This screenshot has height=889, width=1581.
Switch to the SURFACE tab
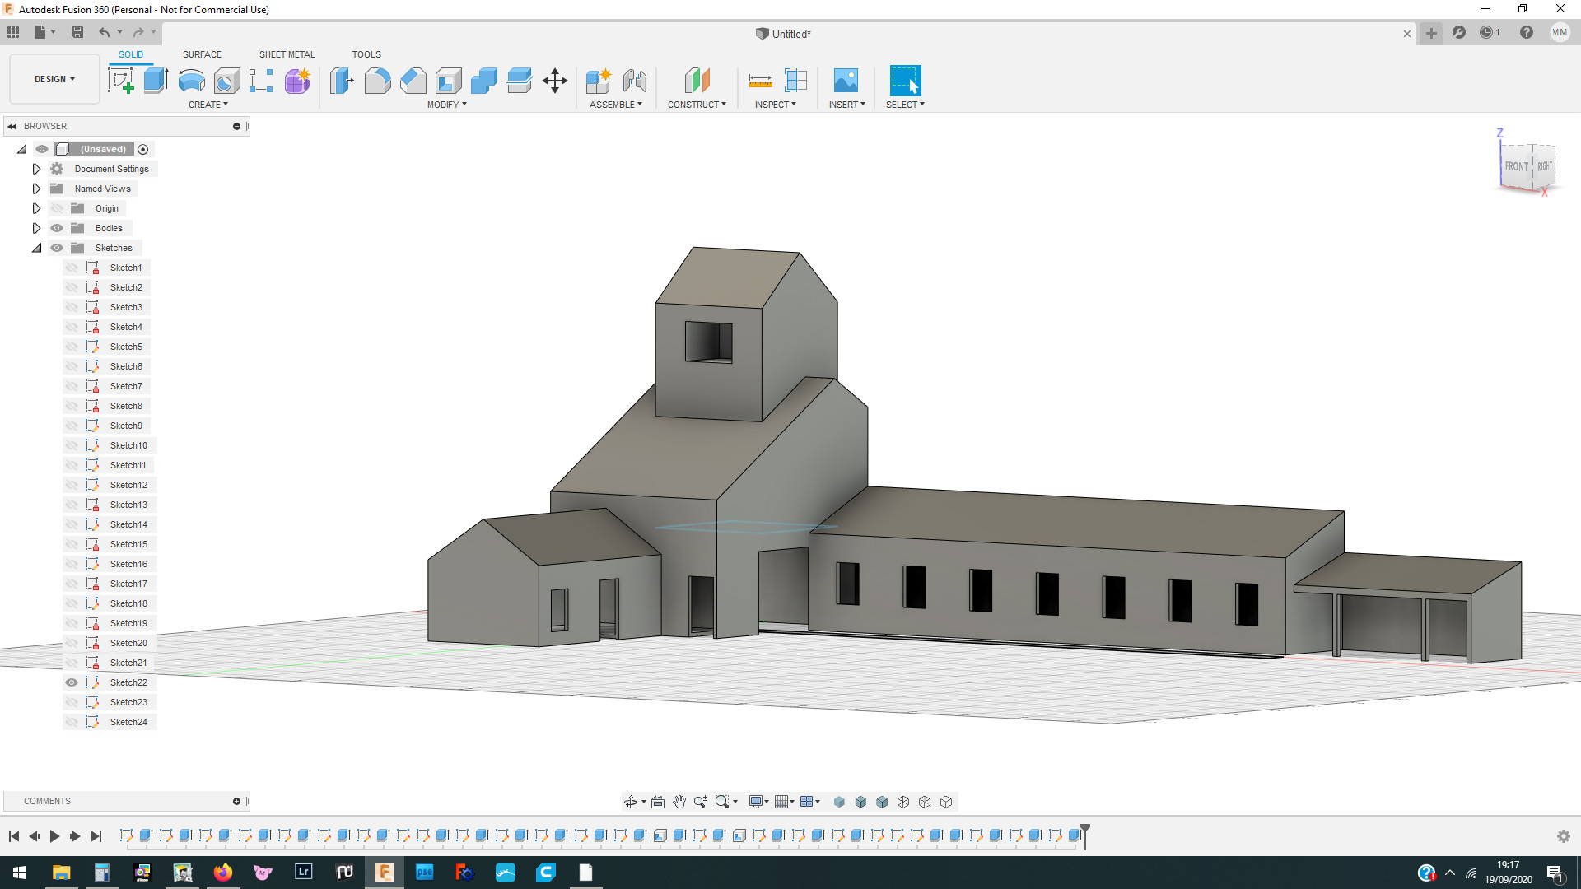click(202, 54)
